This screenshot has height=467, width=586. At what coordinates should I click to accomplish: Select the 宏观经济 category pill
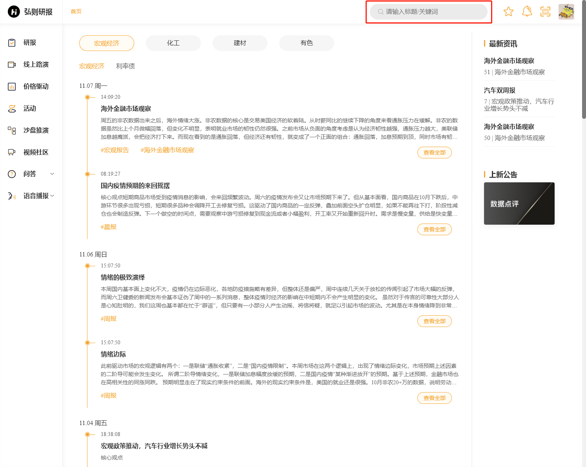[x=107, y=43]
